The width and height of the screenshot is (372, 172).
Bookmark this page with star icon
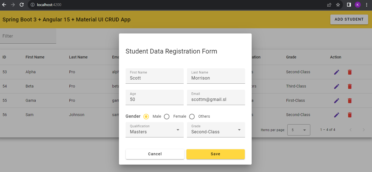[x=338, y=5]
